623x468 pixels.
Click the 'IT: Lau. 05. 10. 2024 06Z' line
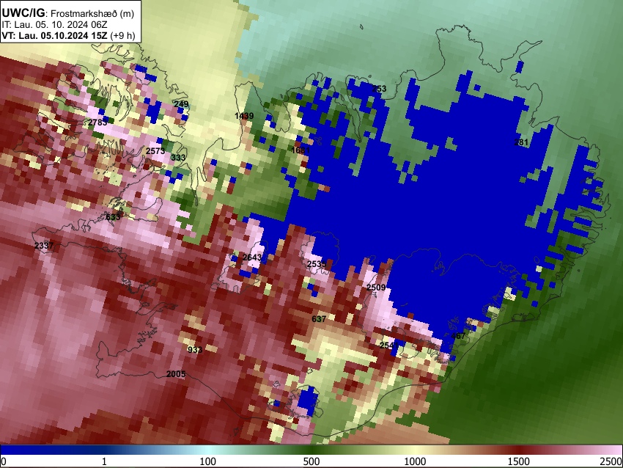point(54,25)
